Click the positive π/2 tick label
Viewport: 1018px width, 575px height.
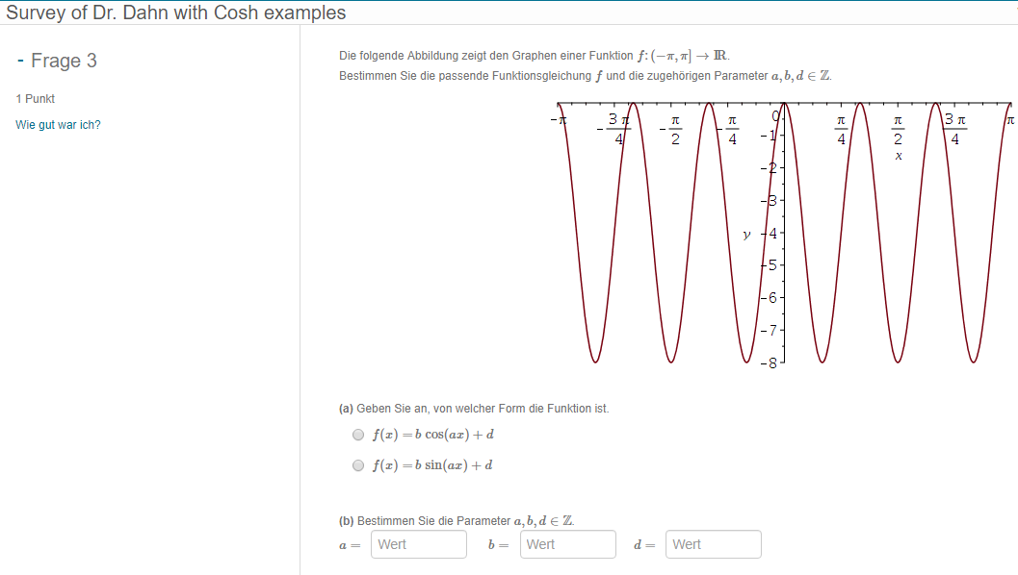(898, 130)
